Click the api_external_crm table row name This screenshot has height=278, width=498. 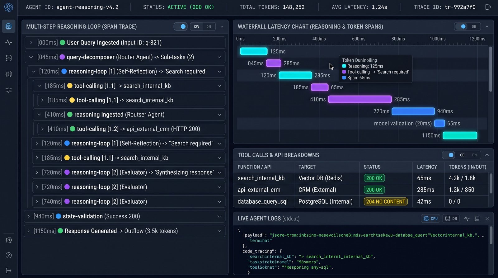(x=259, y=190)
